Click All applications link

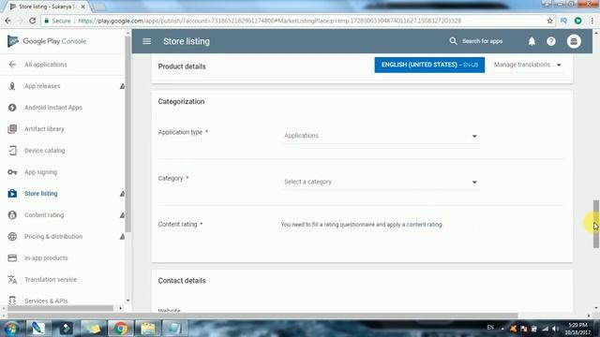tap(46, 65)
